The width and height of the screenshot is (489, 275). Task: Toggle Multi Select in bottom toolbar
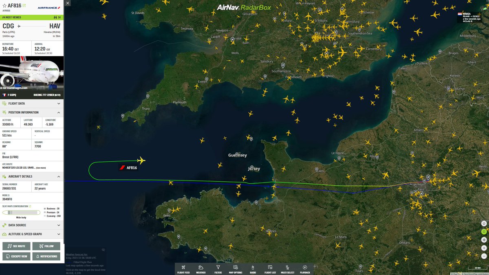tap(288, 269)
